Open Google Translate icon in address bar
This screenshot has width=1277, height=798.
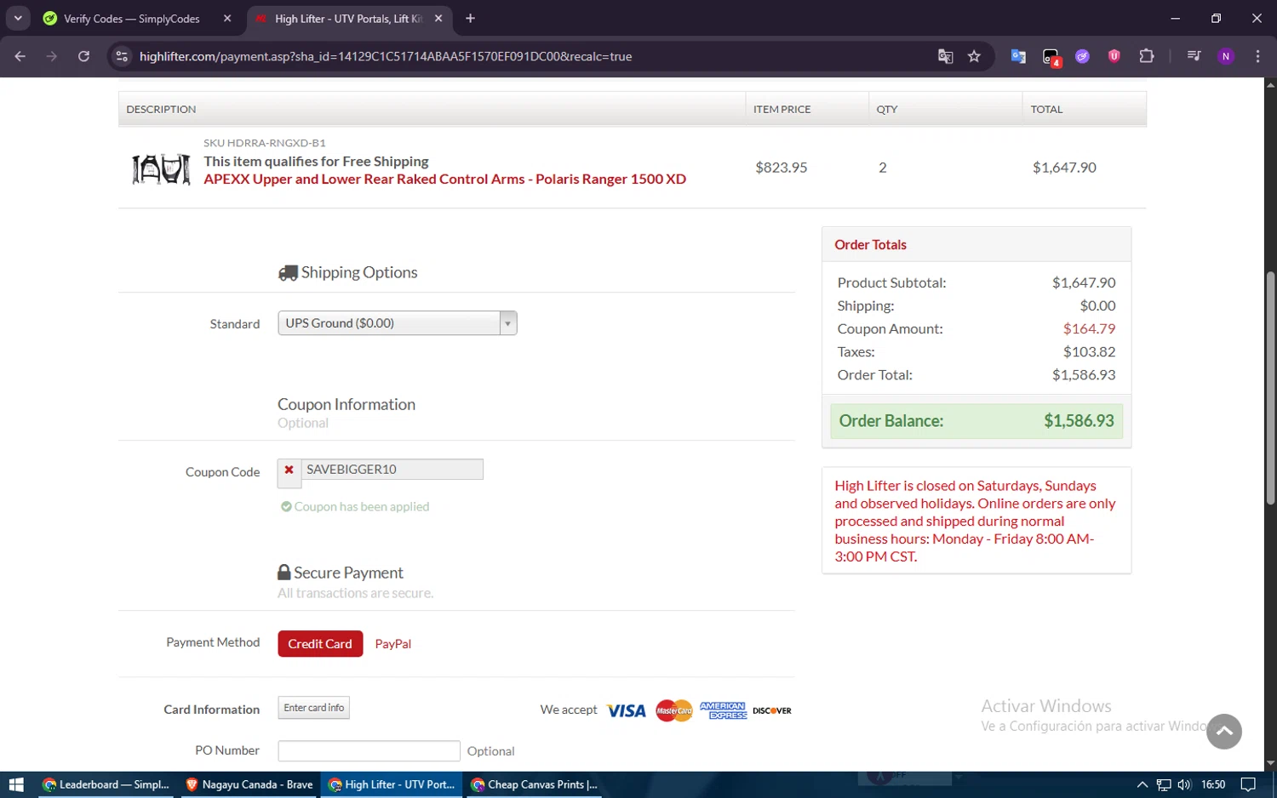click(945, 56)
